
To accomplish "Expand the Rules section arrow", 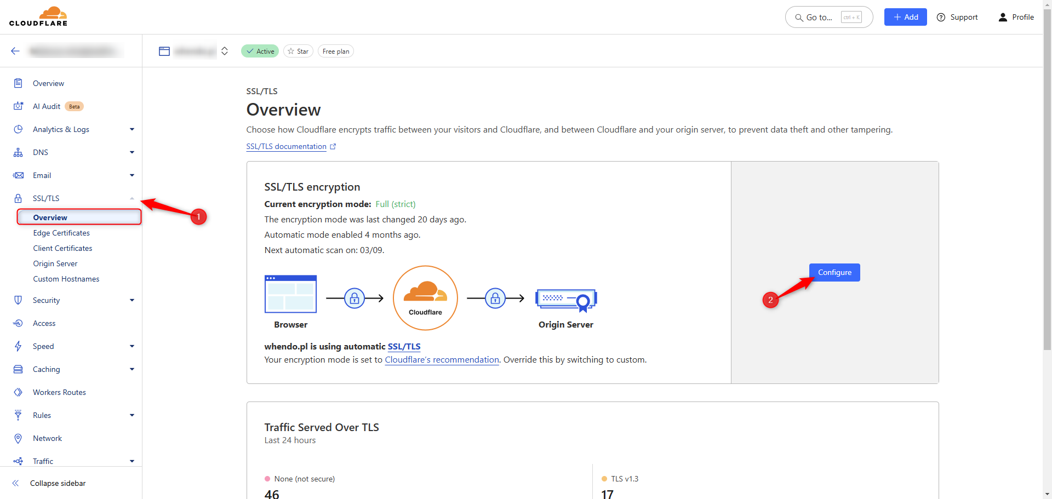I will click(x=132, y=415).
